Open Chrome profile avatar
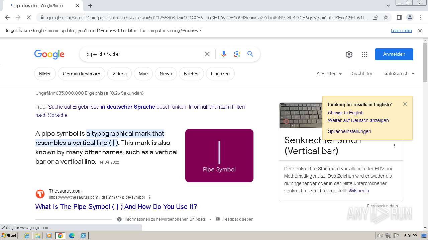Viewport: 428px width, 240px height. point(410,17)
